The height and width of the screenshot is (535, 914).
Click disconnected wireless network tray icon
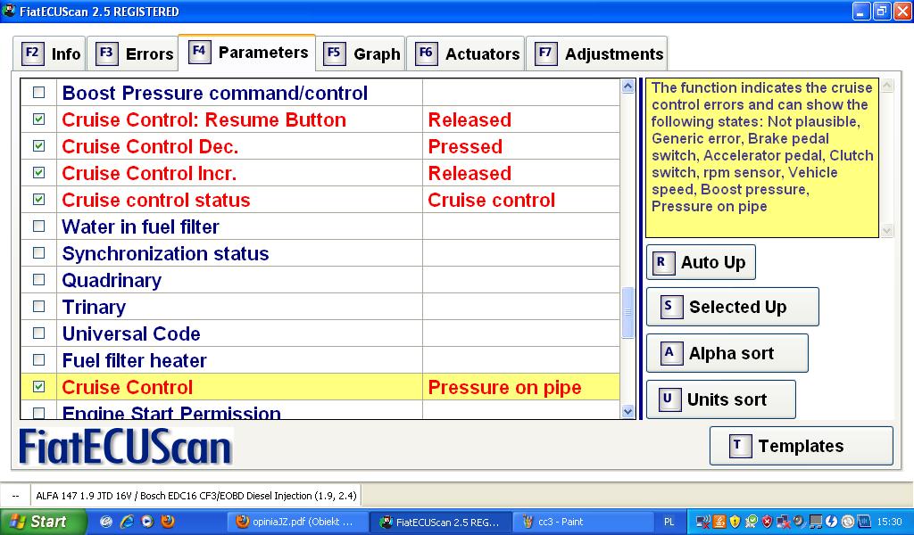pos(703,522)
